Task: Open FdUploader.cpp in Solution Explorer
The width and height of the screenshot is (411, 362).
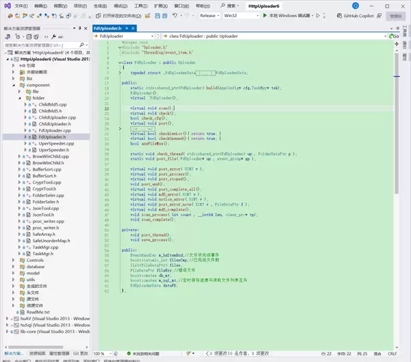Action: pyautogui.click(x=55, y=130)
